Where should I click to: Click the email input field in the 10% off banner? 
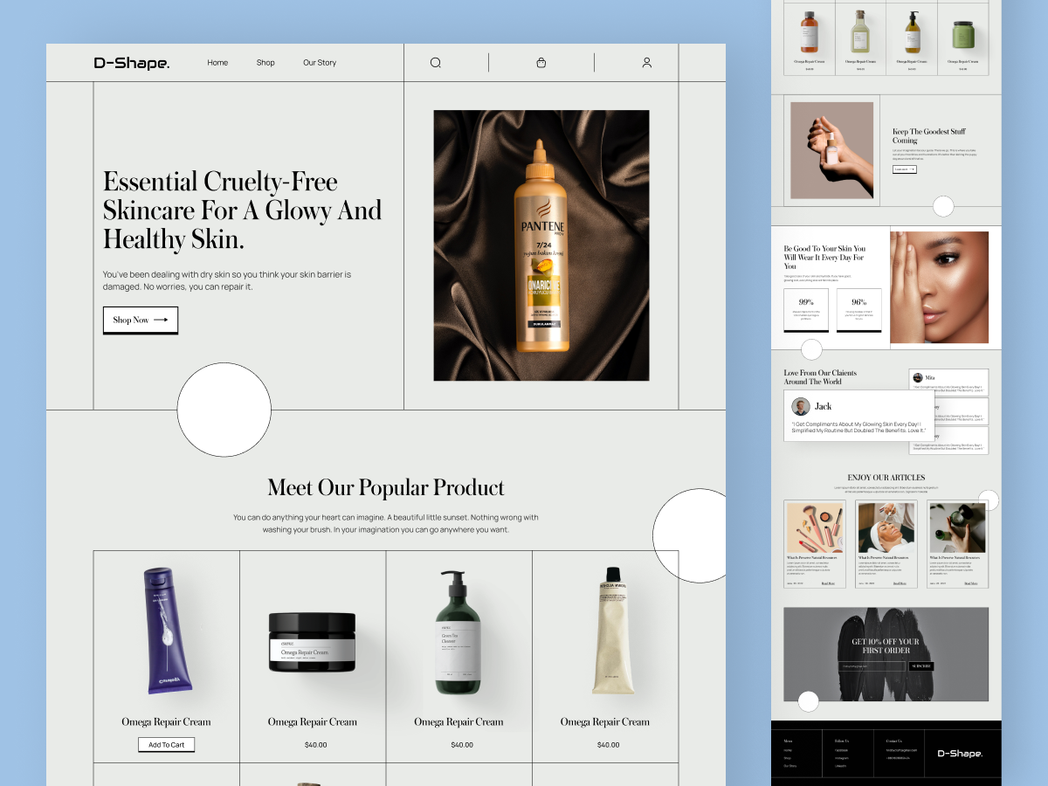872,666
